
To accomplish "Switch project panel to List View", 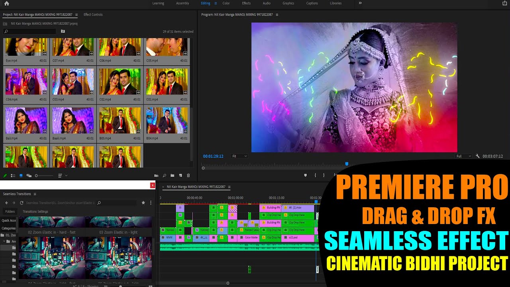I will [x=13, y=175].
